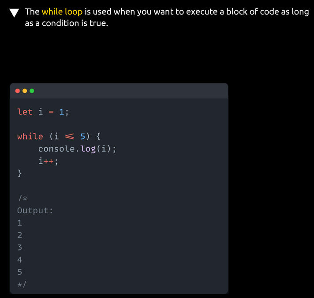Click the "/*" comment opening marker
The height and width of the screenshot is (298, 314).
22,198
